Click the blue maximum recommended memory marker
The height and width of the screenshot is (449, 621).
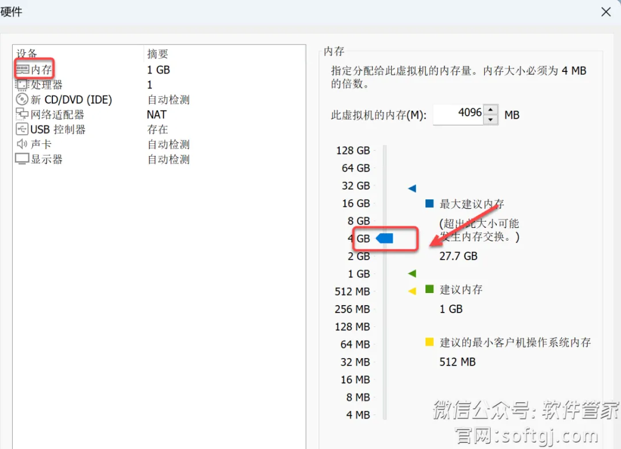(x=412, y=188)
